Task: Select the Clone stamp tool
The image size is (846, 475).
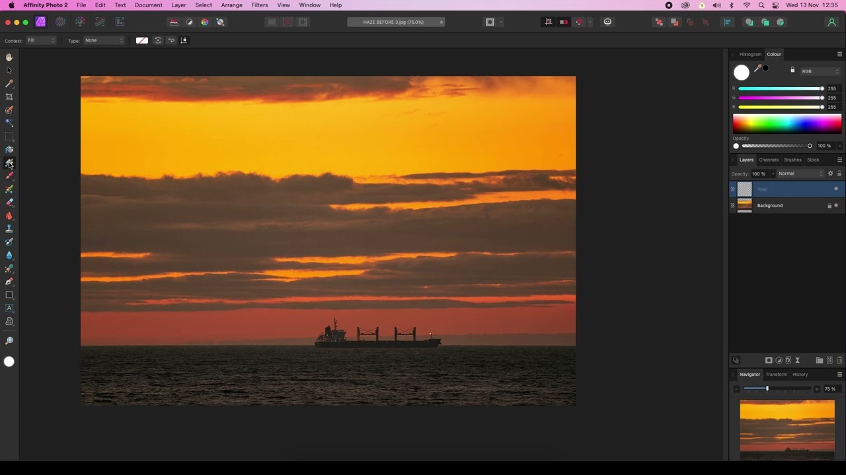Action: [x=9, y=229]
